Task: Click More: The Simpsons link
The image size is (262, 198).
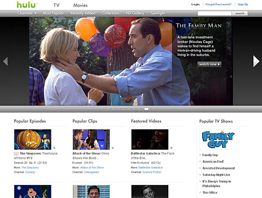Action: [x=30, y=168]
